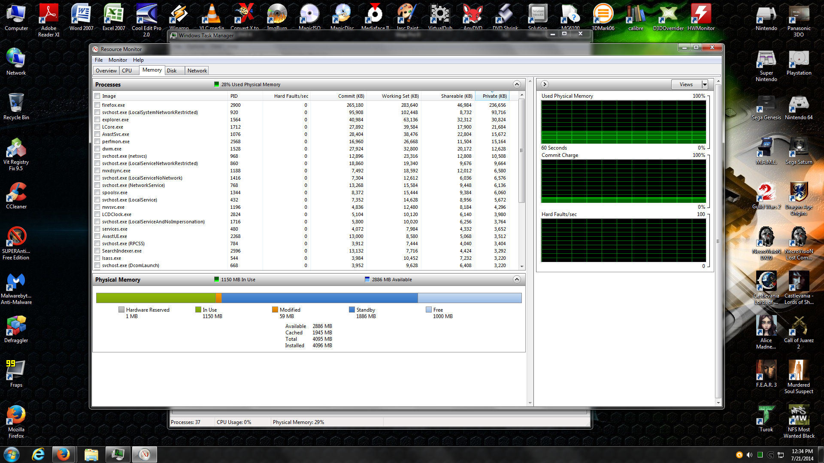Screen dimensions: 824x463
Task: Open Adobe Reader XI desktop shortcut
Action: click(x=48, y=20)
